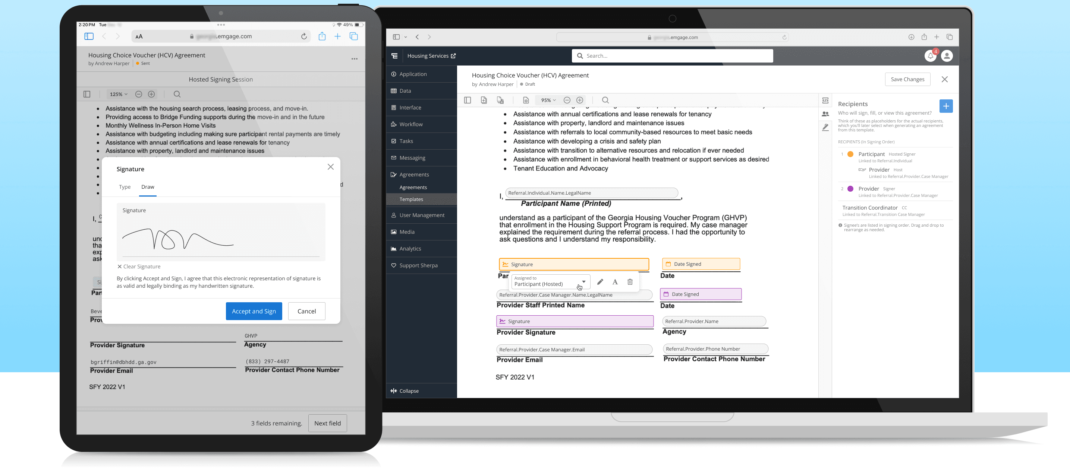Open the Application menu item

(x=421, y=74)
